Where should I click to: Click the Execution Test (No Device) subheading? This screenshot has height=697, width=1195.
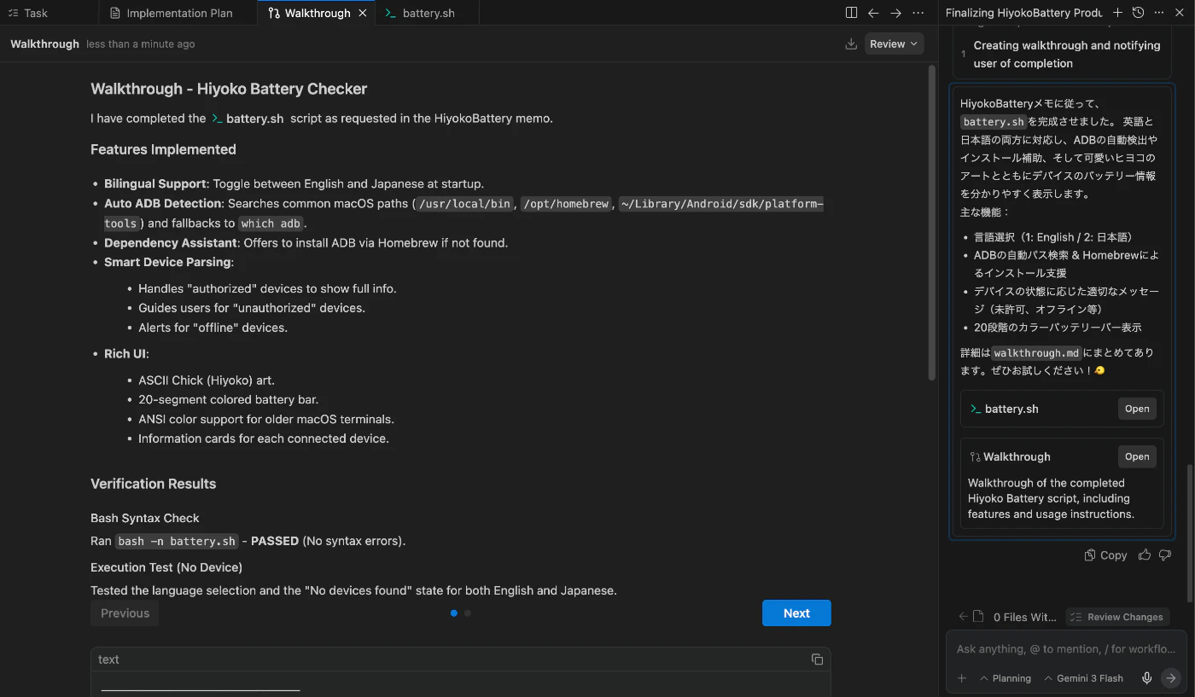pos(166,567)
